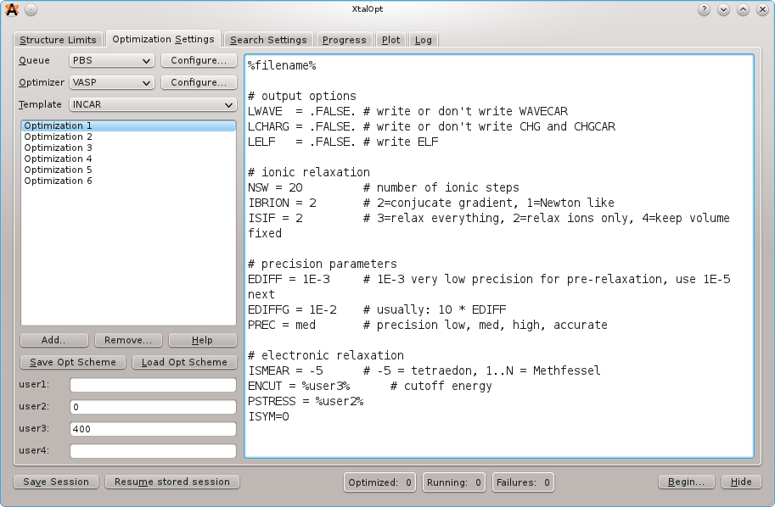Click the round title bar button beside app icon
This screenshot has width=775, height=507.
pyautogui.click(x=31, y=9)
